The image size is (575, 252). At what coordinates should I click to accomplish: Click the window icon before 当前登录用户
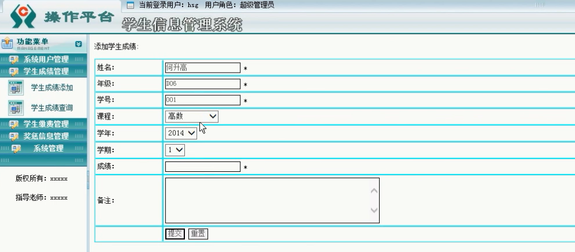130,5
